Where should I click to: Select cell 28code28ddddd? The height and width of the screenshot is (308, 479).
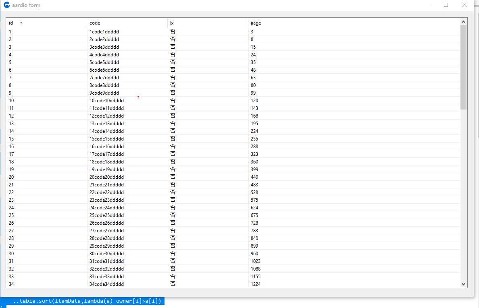point(106,238)
